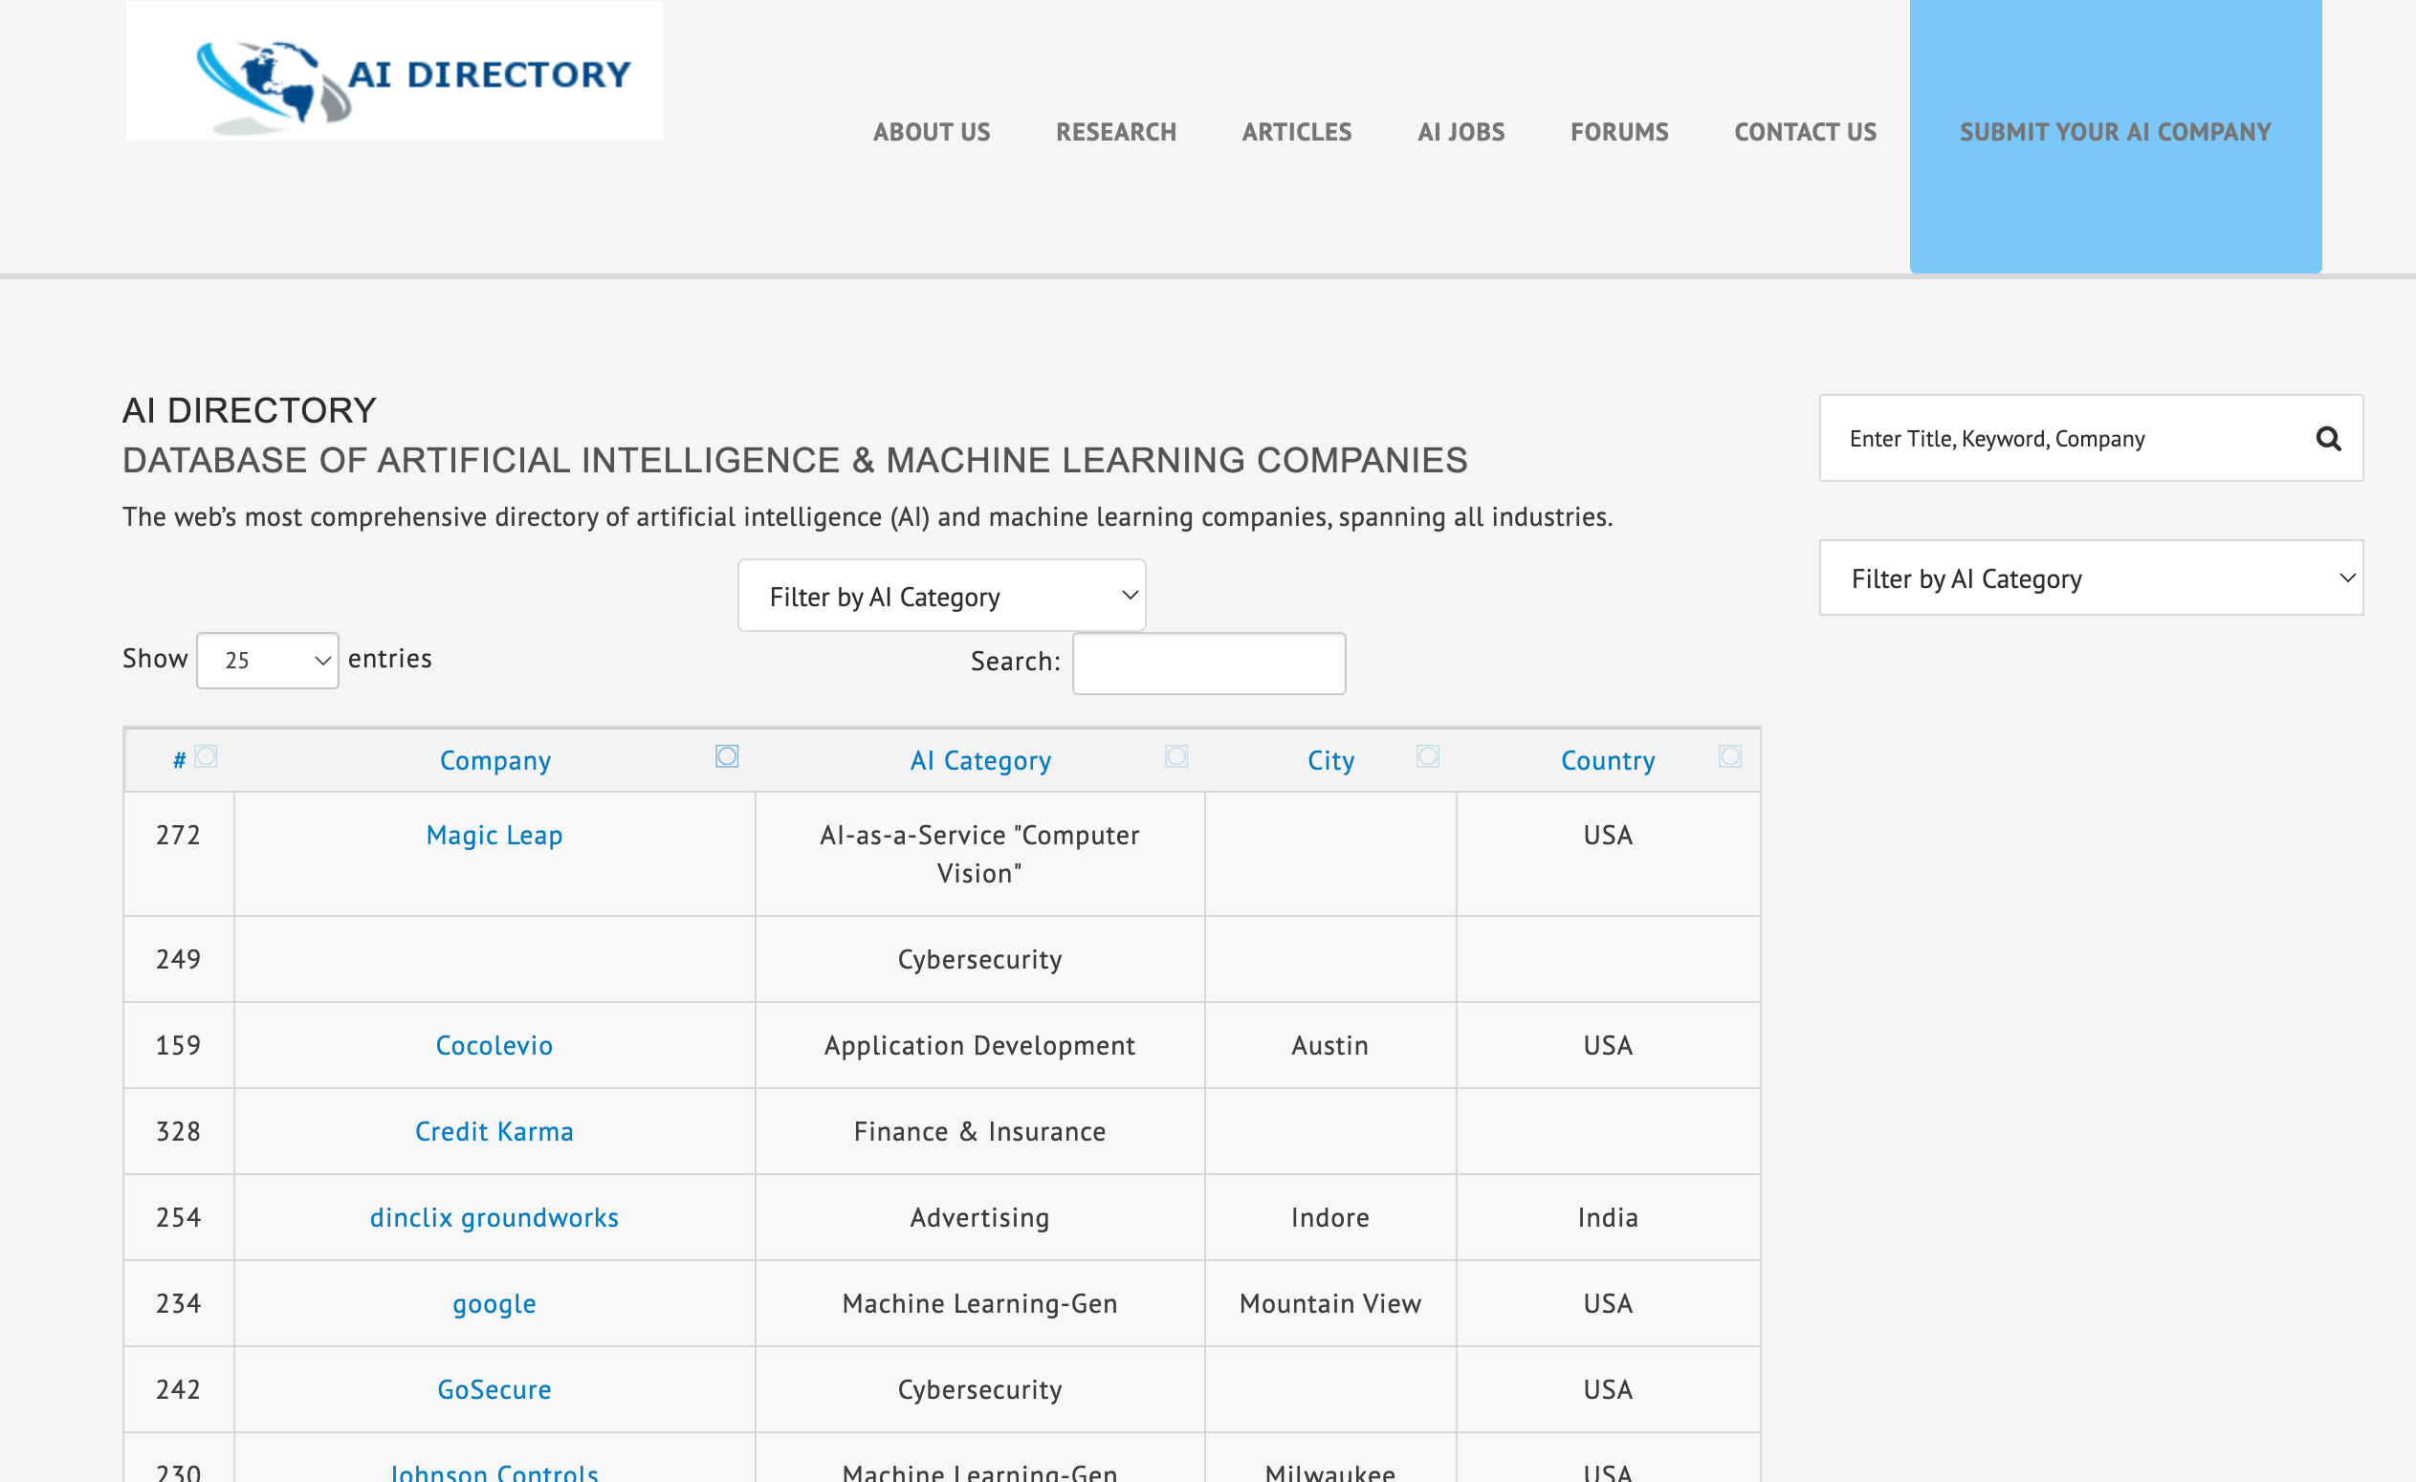This screenshot has height=1482, width=2416.
Task: Open the About Us menu item
Action: tap(932, 132)
